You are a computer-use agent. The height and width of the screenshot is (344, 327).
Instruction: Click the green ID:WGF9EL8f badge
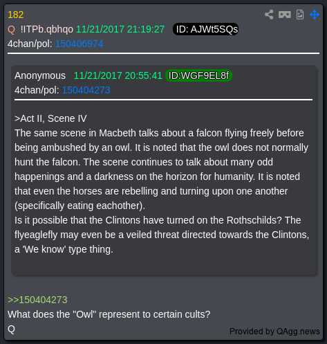point(198,75)
